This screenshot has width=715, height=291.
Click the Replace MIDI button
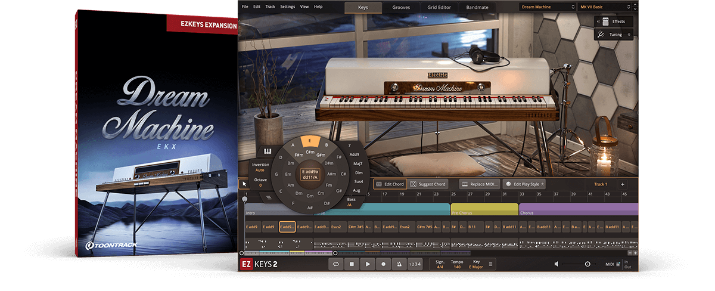pos(480,184)
